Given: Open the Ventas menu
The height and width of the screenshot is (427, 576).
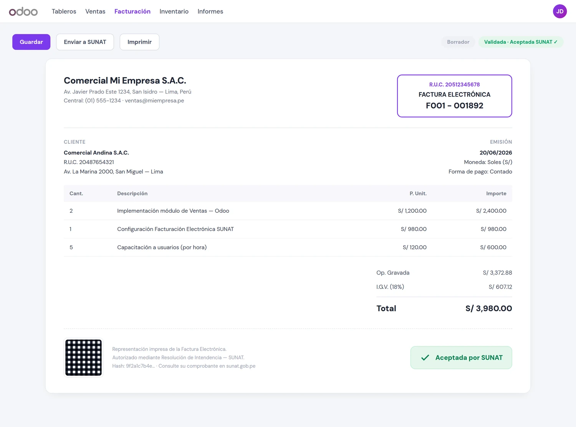Looking at the screenshot, I should point(95,11).
